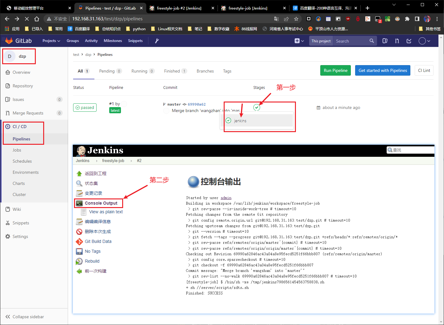
Task: Click the No Tags save icon
Action: 79,251
